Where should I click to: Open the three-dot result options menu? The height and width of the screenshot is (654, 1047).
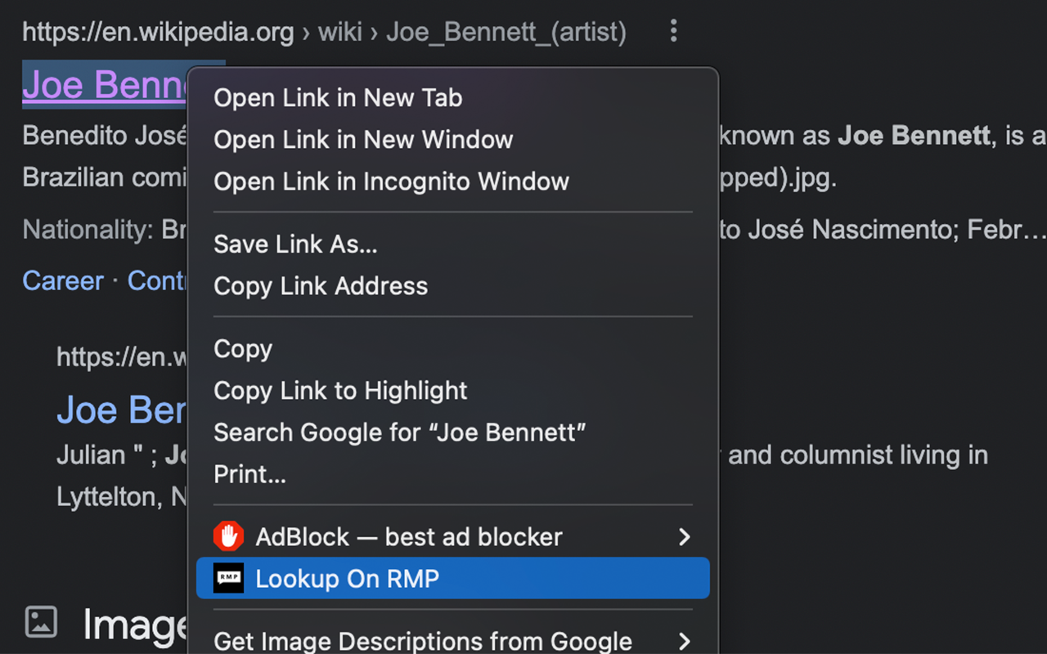pyautogui.click(x=673, y=32)
